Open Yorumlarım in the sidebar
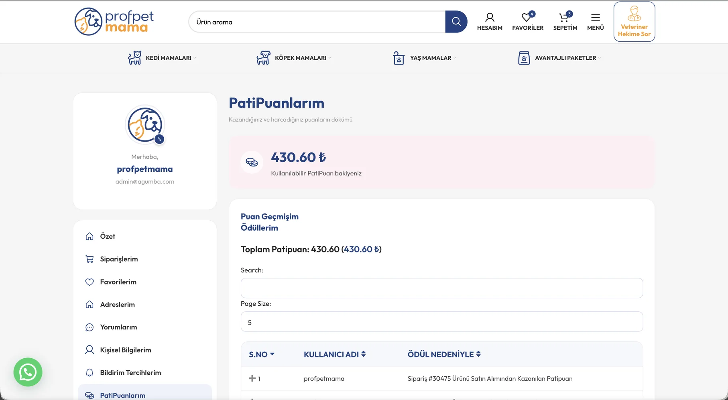728x400 pixels. (x=145, y=327)
